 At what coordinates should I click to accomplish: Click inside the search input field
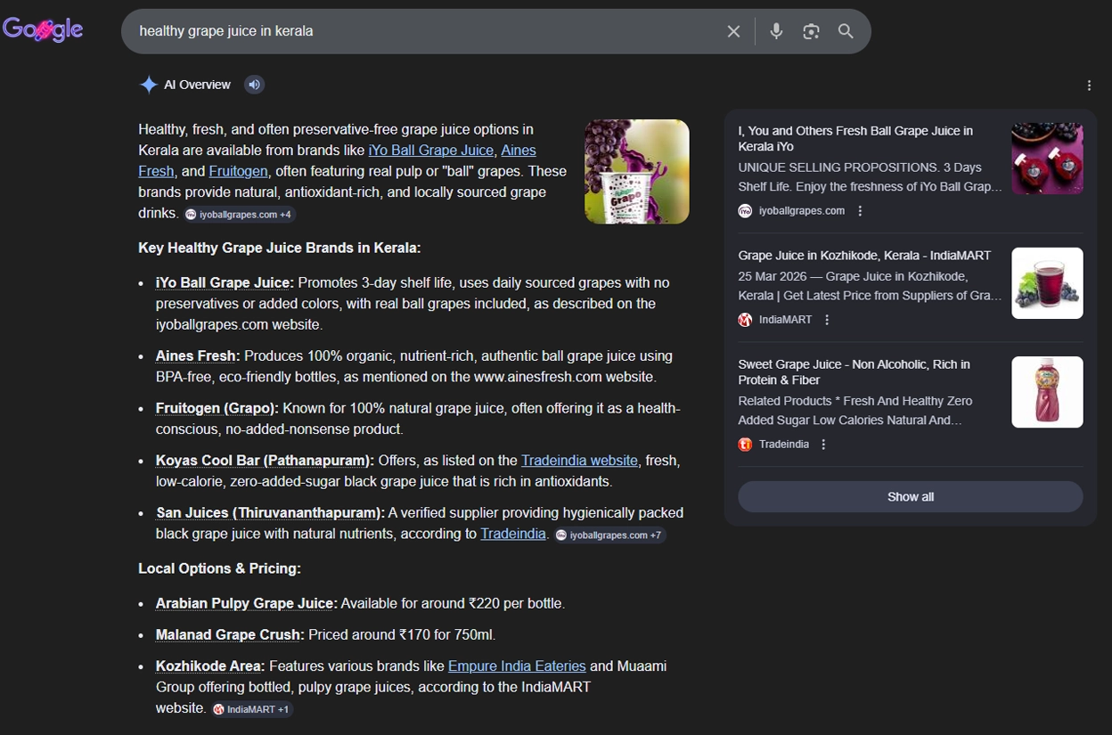[428, 31]
